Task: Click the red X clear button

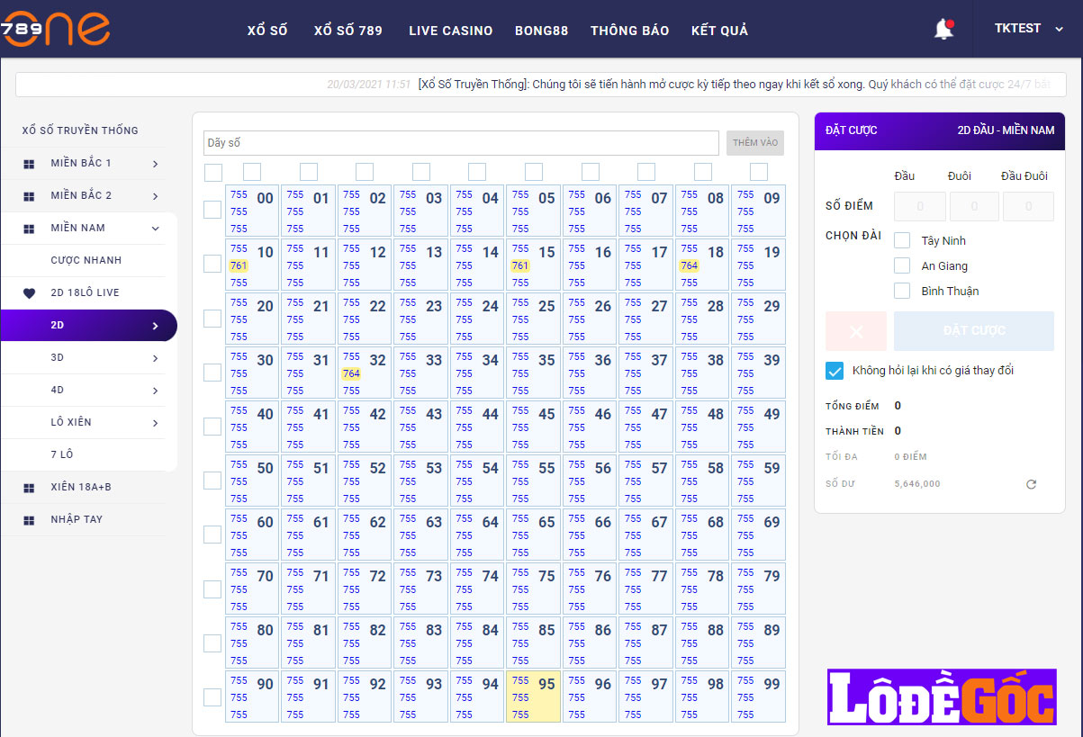Action: click(x=856, y=331)
